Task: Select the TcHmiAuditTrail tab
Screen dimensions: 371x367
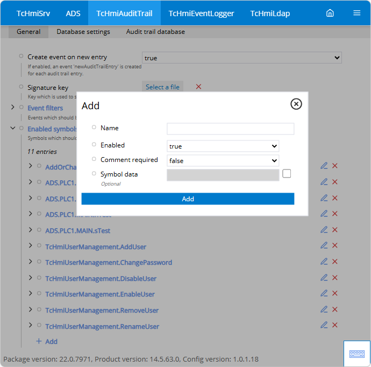Action: [x=124, y=13]
